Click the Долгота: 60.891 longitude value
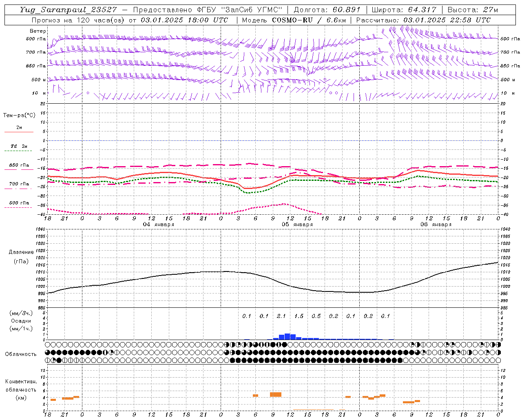Viewport: 522px width, 418px height. pos(327,10)
